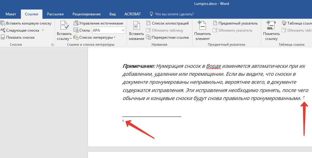Switch to the Рецензирование tab
Screen dimensions: 312x158
[x=86, y=14]
